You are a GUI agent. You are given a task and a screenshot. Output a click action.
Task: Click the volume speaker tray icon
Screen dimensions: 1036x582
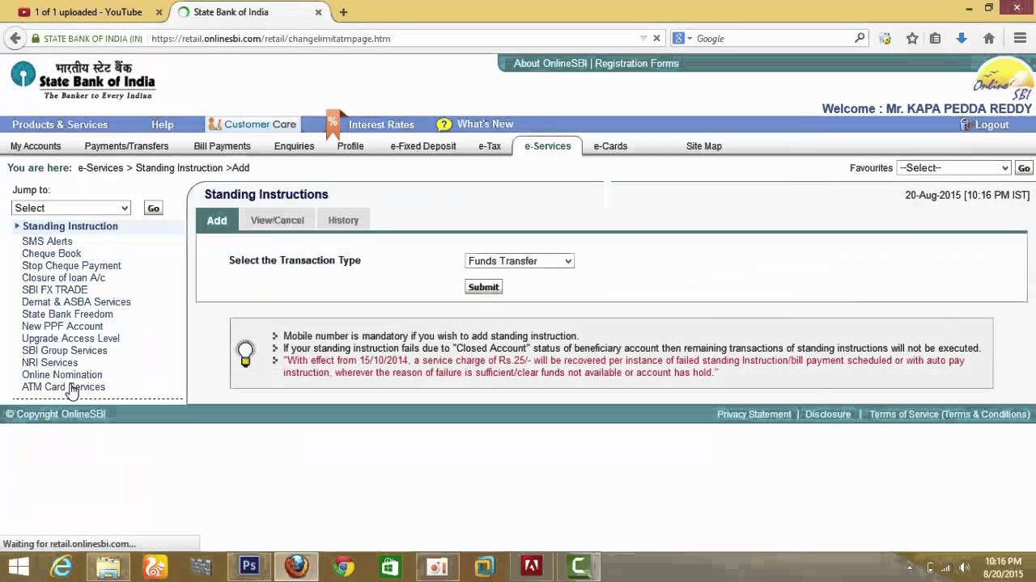tap(963, 567)
